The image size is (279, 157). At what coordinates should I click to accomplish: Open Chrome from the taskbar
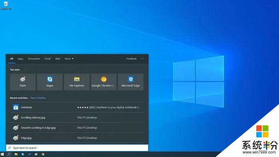point(43,154)
